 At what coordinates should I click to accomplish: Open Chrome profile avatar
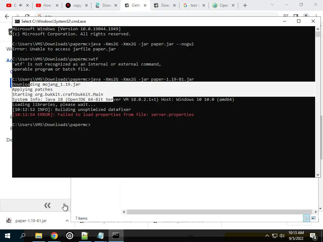point(306,15)
